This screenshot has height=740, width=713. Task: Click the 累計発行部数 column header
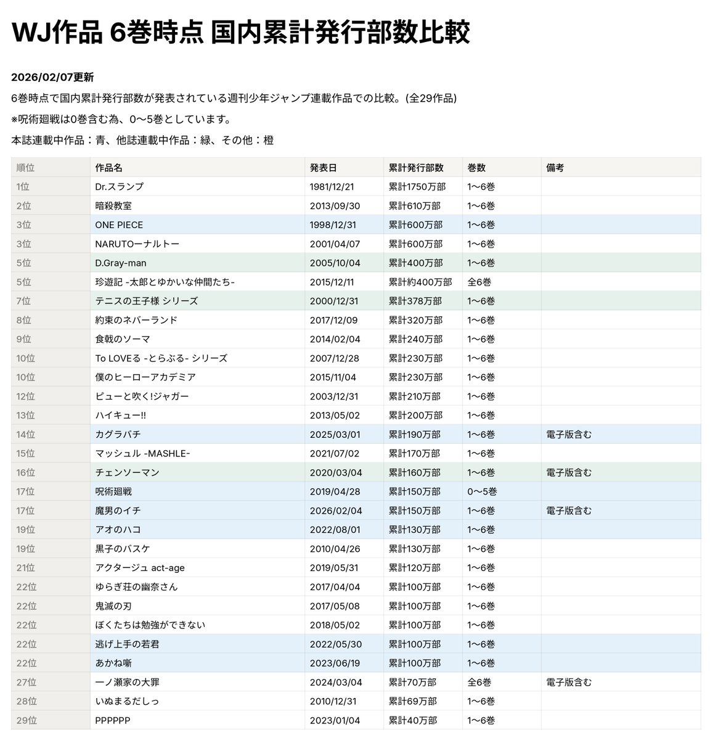tap(423, 168)
